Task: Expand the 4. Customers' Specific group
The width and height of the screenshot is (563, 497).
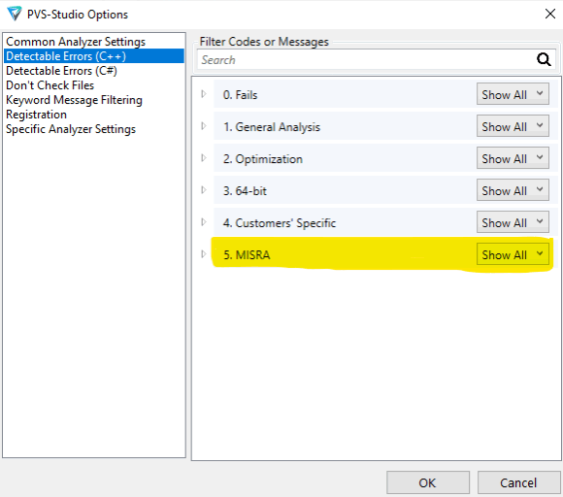Action: pos(204,222)
